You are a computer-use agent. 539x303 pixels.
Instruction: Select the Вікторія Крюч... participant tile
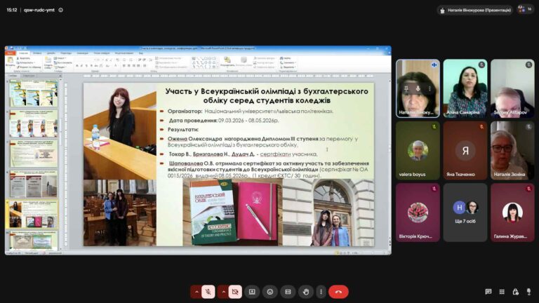point(418,213)
